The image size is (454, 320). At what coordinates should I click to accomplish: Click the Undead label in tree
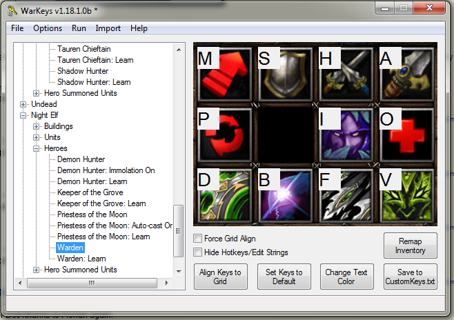click(x=44, y=104)
